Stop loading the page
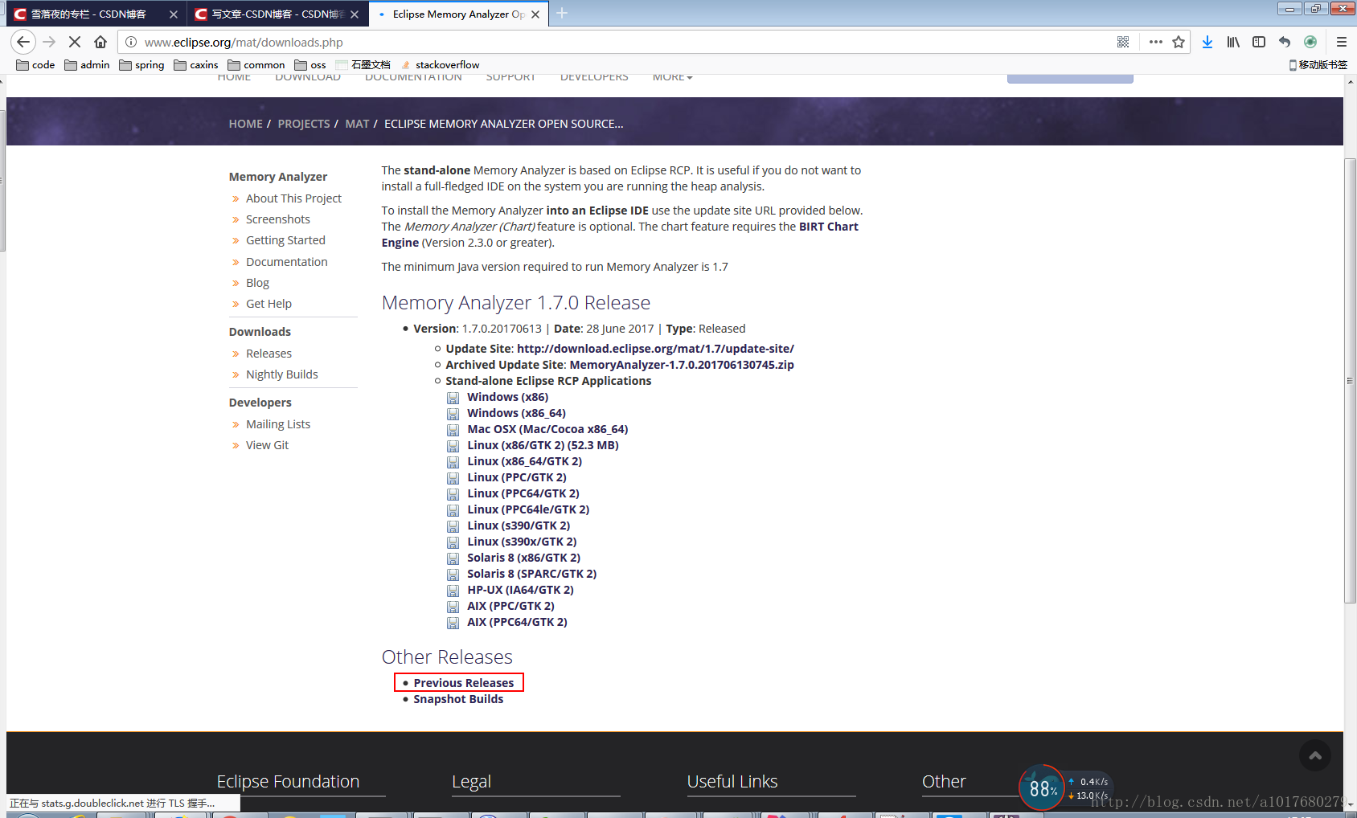 click(75, 42)
